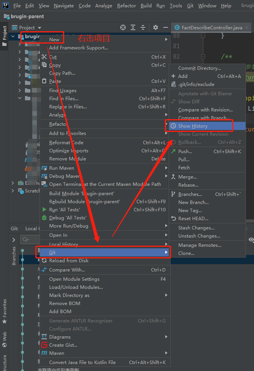Click Branches... in the Git submenu
The width and height of the screenshot is (254, 371).
pyautogui.click(x=207, y=194)
